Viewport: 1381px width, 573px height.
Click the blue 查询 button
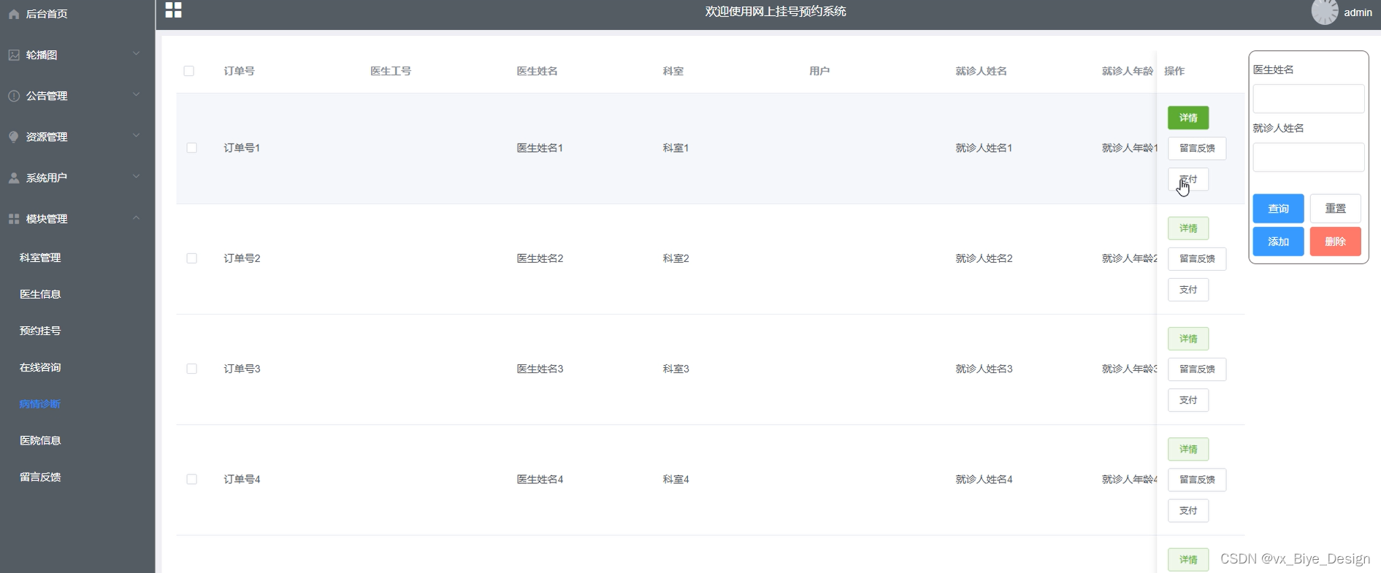point(1278,209)
